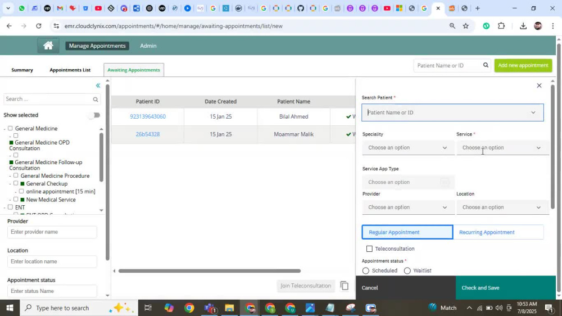Open the Speciality dropdown
This screenshot has width=562, height=316.
(x=408, y=148)
